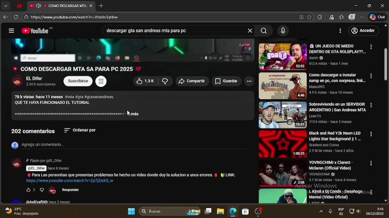The width and height of the screenshot is (389, 218).
Task: Open the #gtasanandreas hashtag
Action: point(99,97)
